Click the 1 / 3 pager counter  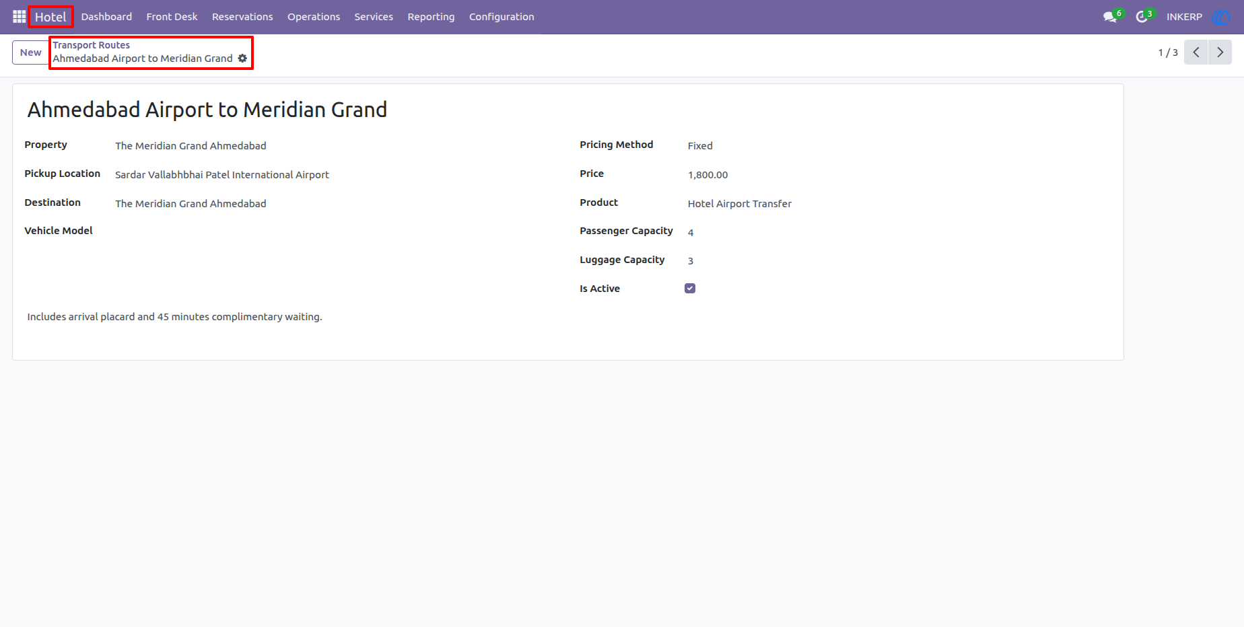tap(1168, 52)
